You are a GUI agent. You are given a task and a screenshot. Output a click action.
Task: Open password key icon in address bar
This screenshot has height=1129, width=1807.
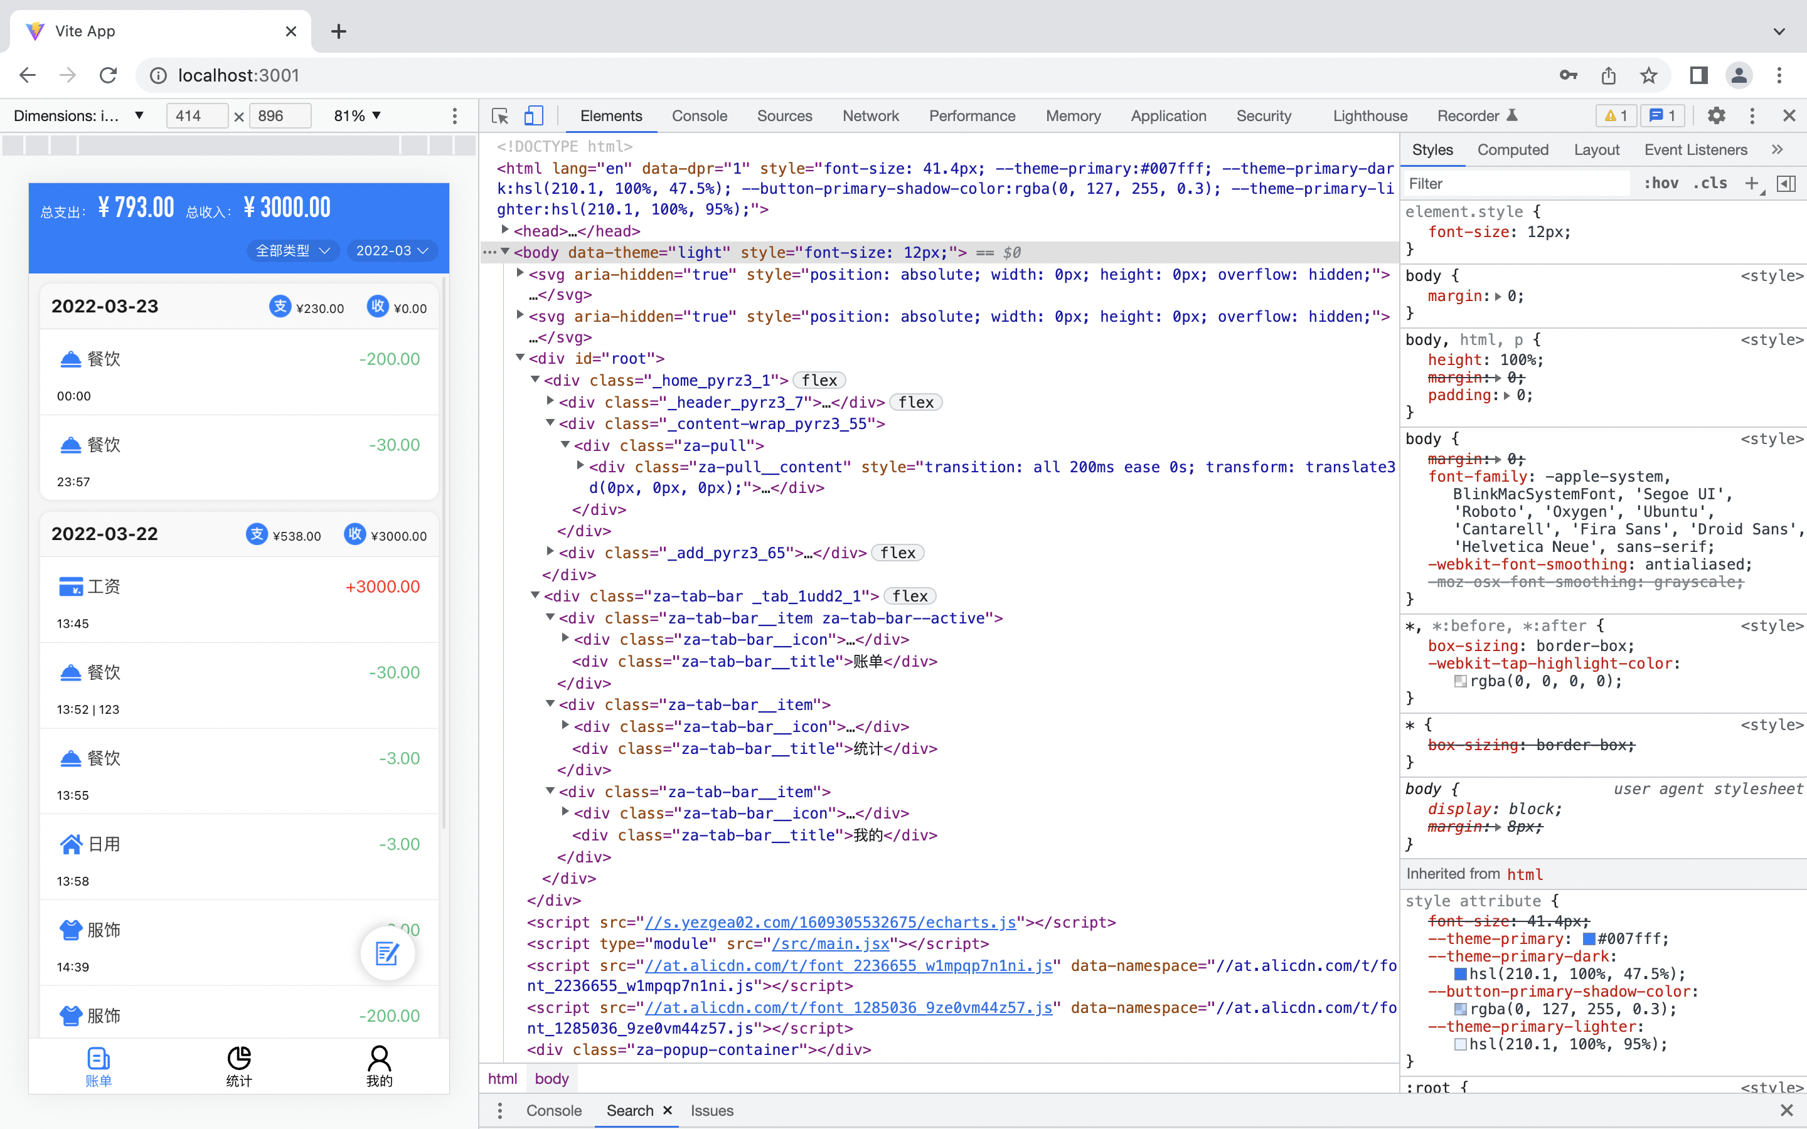(1568, 75)
